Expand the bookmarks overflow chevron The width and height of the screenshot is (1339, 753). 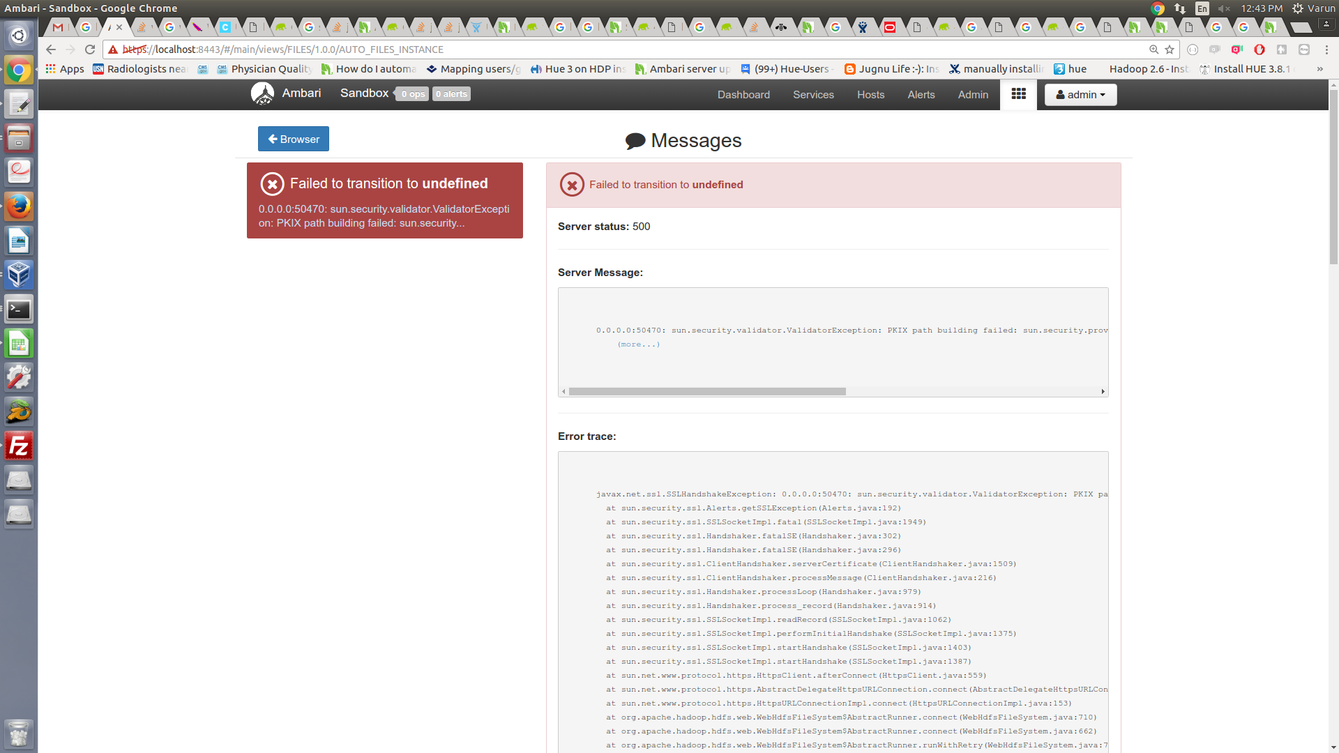pyautogui.click(x=1320, y=69)
